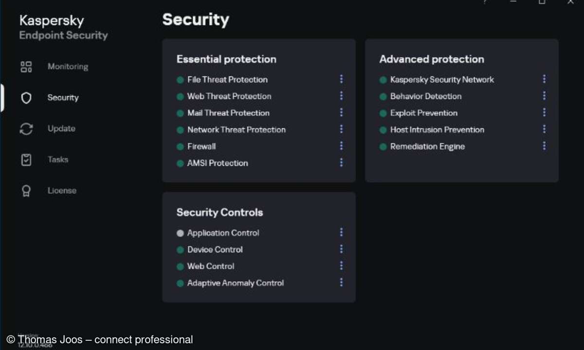The width and height of the screenshot is (584, 350).
Task: Click the Update refresh icon in sidebar
Action: pos(26,128)
